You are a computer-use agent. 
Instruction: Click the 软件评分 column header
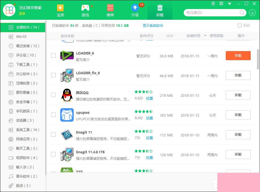coord(147,36)
